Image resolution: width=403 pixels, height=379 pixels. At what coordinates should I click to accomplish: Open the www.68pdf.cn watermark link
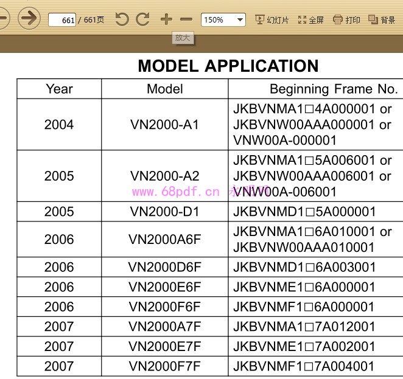(175, 192)
